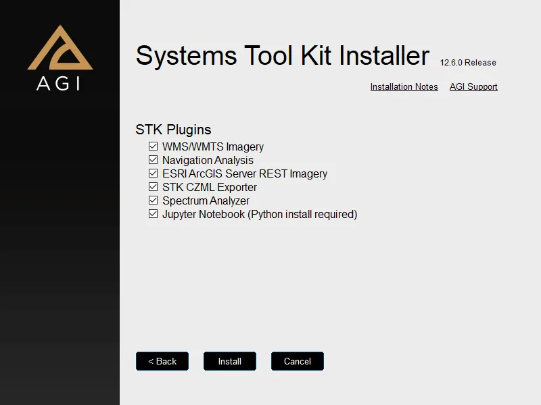541x405 pixels.
Task: Uncheck the Jupyter Notebook plugin checkbox
Action: point(154,214)
